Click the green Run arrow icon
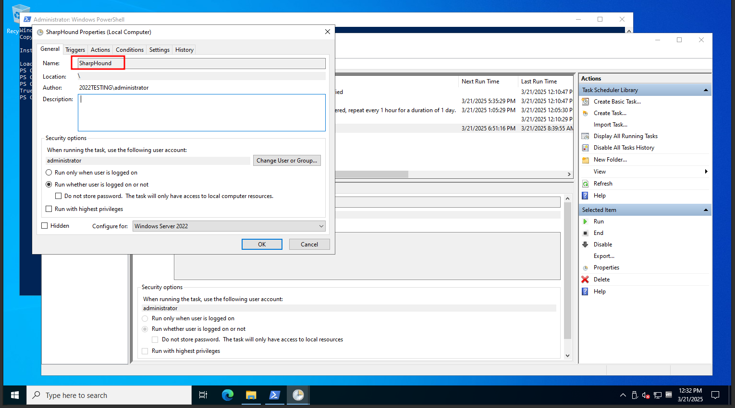The width and height of the screenshot is (735, 408). click(585, 221)
